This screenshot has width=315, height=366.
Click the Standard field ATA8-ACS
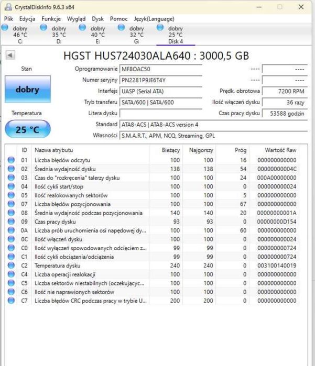click(214, 125)
